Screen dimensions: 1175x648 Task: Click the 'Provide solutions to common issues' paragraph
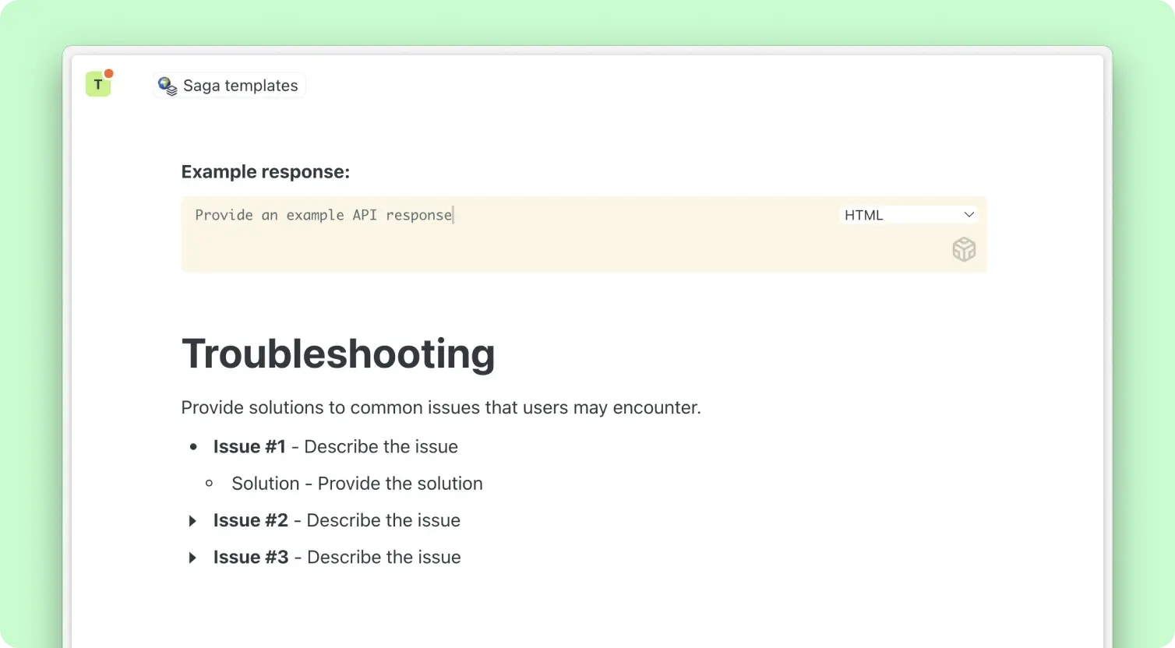pos(440,408)
